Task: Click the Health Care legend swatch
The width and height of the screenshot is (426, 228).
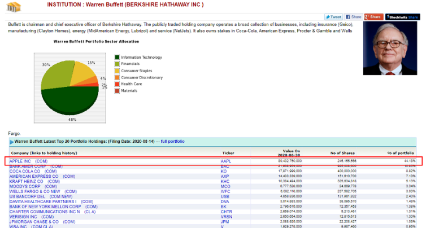Action: 117,84
